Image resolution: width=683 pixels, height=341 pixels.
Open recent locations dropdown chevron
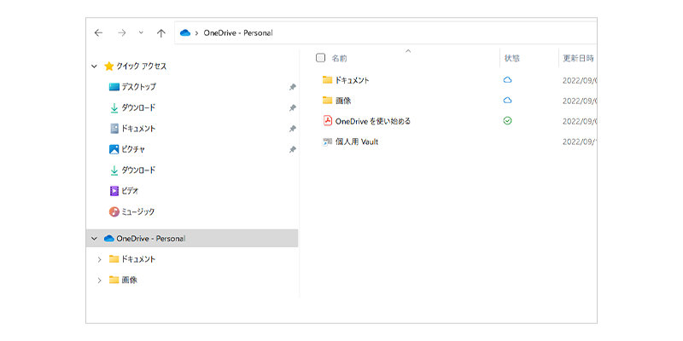pyautogui.click(x=141, y=32)
